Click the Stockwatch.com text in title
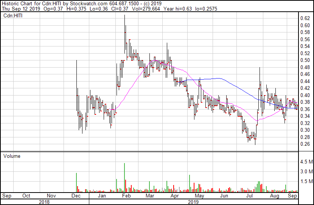314x205 pixels. [89, 4]
